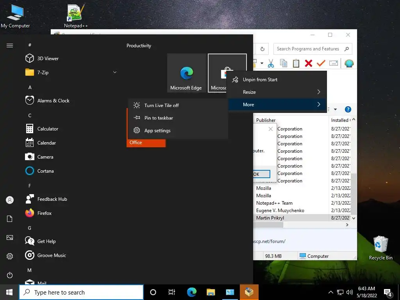This screenshot has width=400, height=300.
Task: Open Pictures from Start sidebar
Action: click(10, 237)
